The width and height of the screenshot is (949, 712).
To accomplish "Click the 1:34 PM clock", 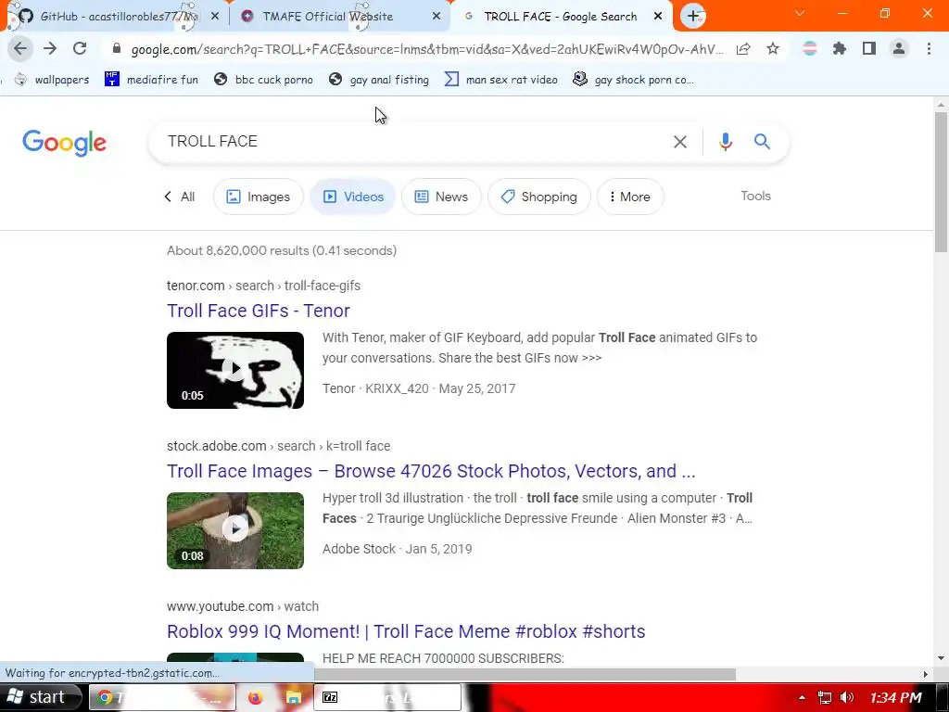I will click(896, 698).
